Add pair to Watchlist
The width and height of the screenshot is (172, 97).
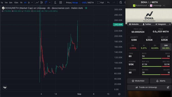pyautogui.click(x=138, y=81)
